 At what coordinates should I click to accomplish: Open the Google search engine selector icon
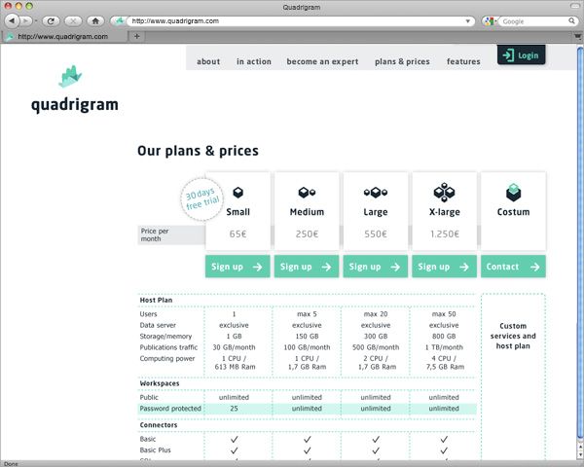point(489,21)
